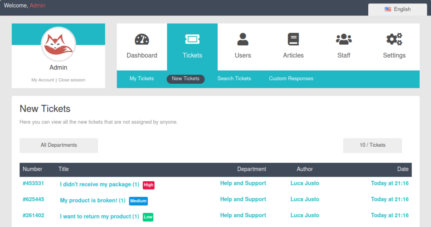This screenshot has width=431, height=227.
Task: Open ticket "I didn't receive my package"
Action: point(99,185)
